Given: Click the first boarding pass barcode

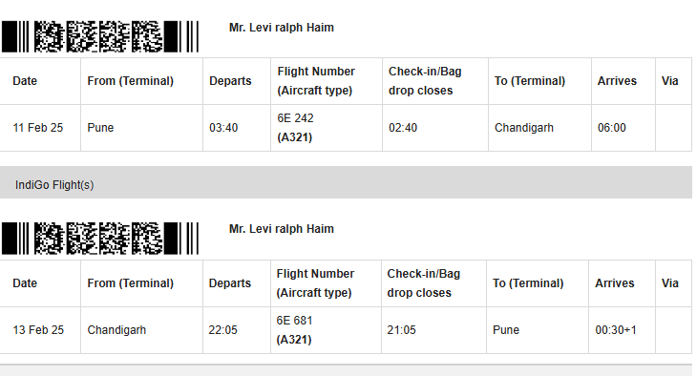Looking at the screenshot, I should coord(100,36).
